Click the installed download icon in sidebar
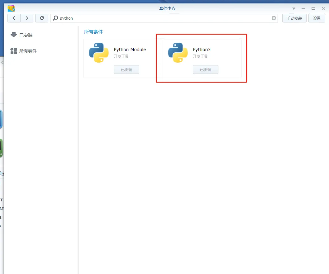 coord(14,35)
